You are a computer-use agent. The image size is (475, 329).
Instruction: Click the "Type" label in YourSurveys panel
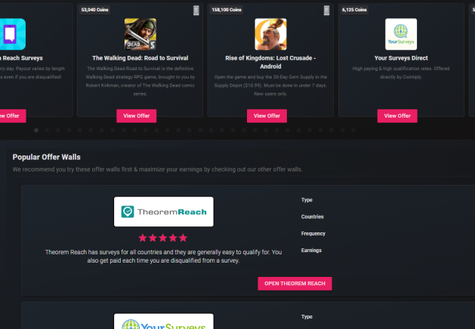point(307,317)
